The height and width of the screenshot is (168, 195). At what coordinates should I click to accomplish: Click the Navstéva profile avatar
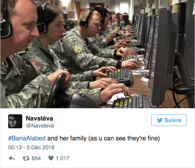[15, 121]
